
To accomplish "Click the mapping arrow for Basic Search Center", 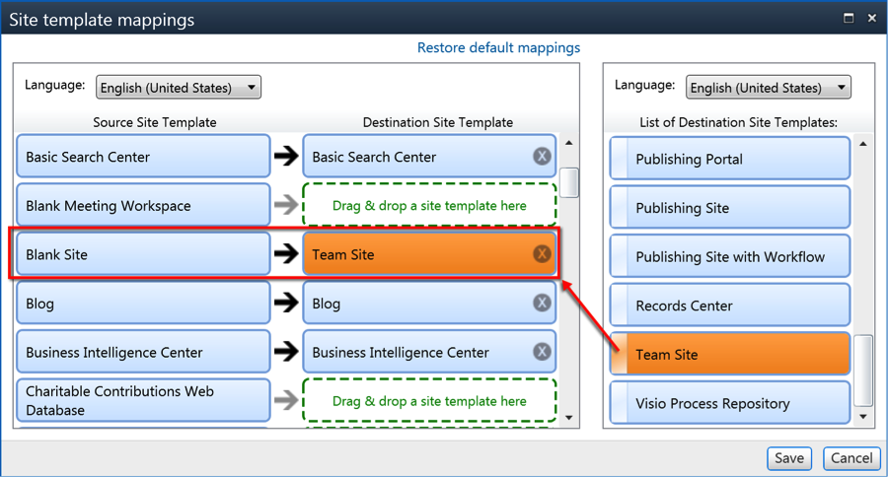I will click(x=286, y=156).
